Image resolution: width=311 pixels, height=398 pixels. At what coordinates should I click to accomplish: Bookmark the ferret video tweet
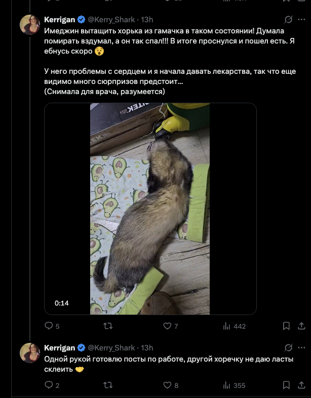(286, 326)
